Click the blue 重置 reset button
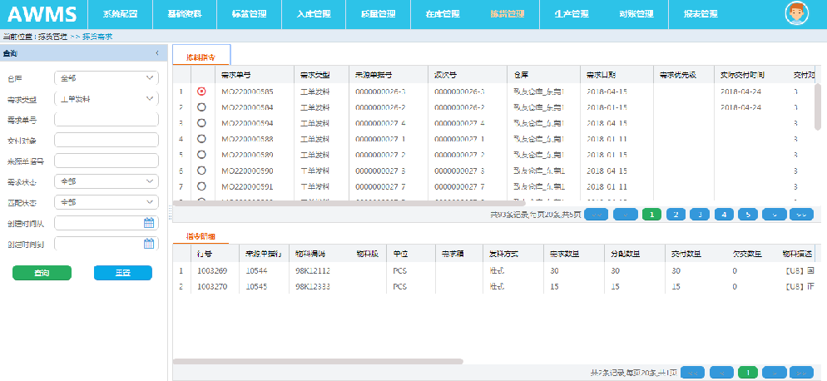827x381 pixels. [123, 273]
